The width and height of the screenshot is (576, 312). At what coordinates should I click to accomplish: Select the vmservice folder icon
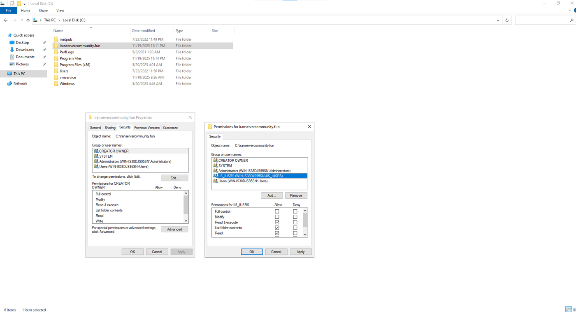coord(56,77)
